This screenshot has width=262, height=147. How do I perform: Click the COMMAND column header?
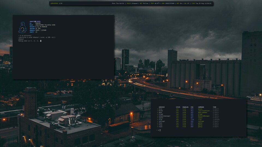[201, 107]
